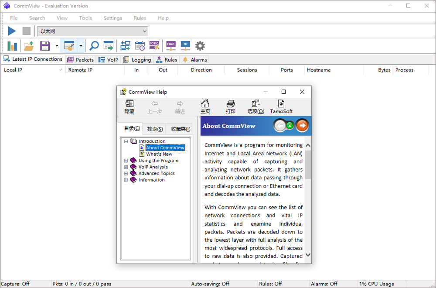This screenshot has width=436, height=288.
Task: Click the open folder icon in toolbar
Action: [x=29, y=46]
